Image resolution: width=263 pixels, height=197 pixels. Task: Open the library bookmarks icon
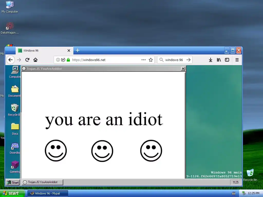coord(219,60)
